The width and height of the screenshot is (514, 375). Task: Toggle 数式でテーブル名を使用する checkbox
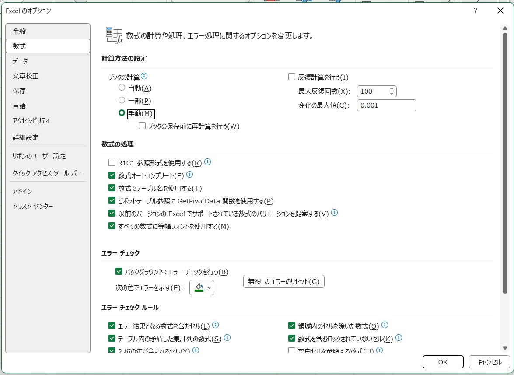112,188
